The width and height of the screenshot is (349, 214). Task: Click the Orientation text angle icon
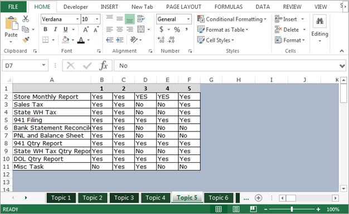coord(134,40)
